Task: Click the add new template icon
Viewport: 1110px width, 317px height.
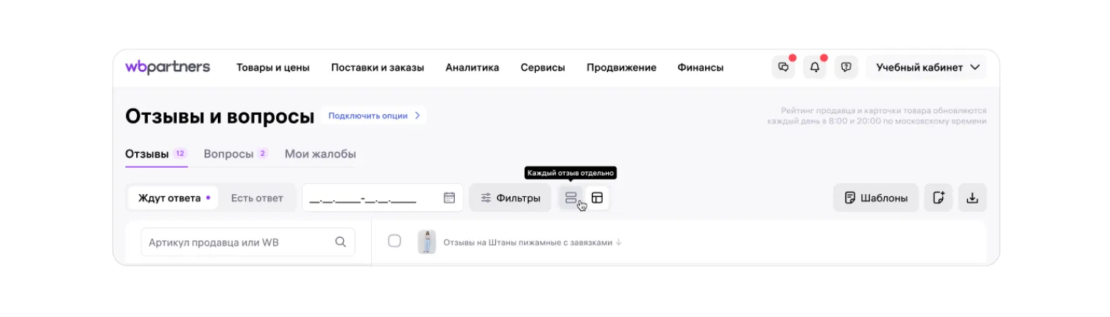Action: pos(938,198)
